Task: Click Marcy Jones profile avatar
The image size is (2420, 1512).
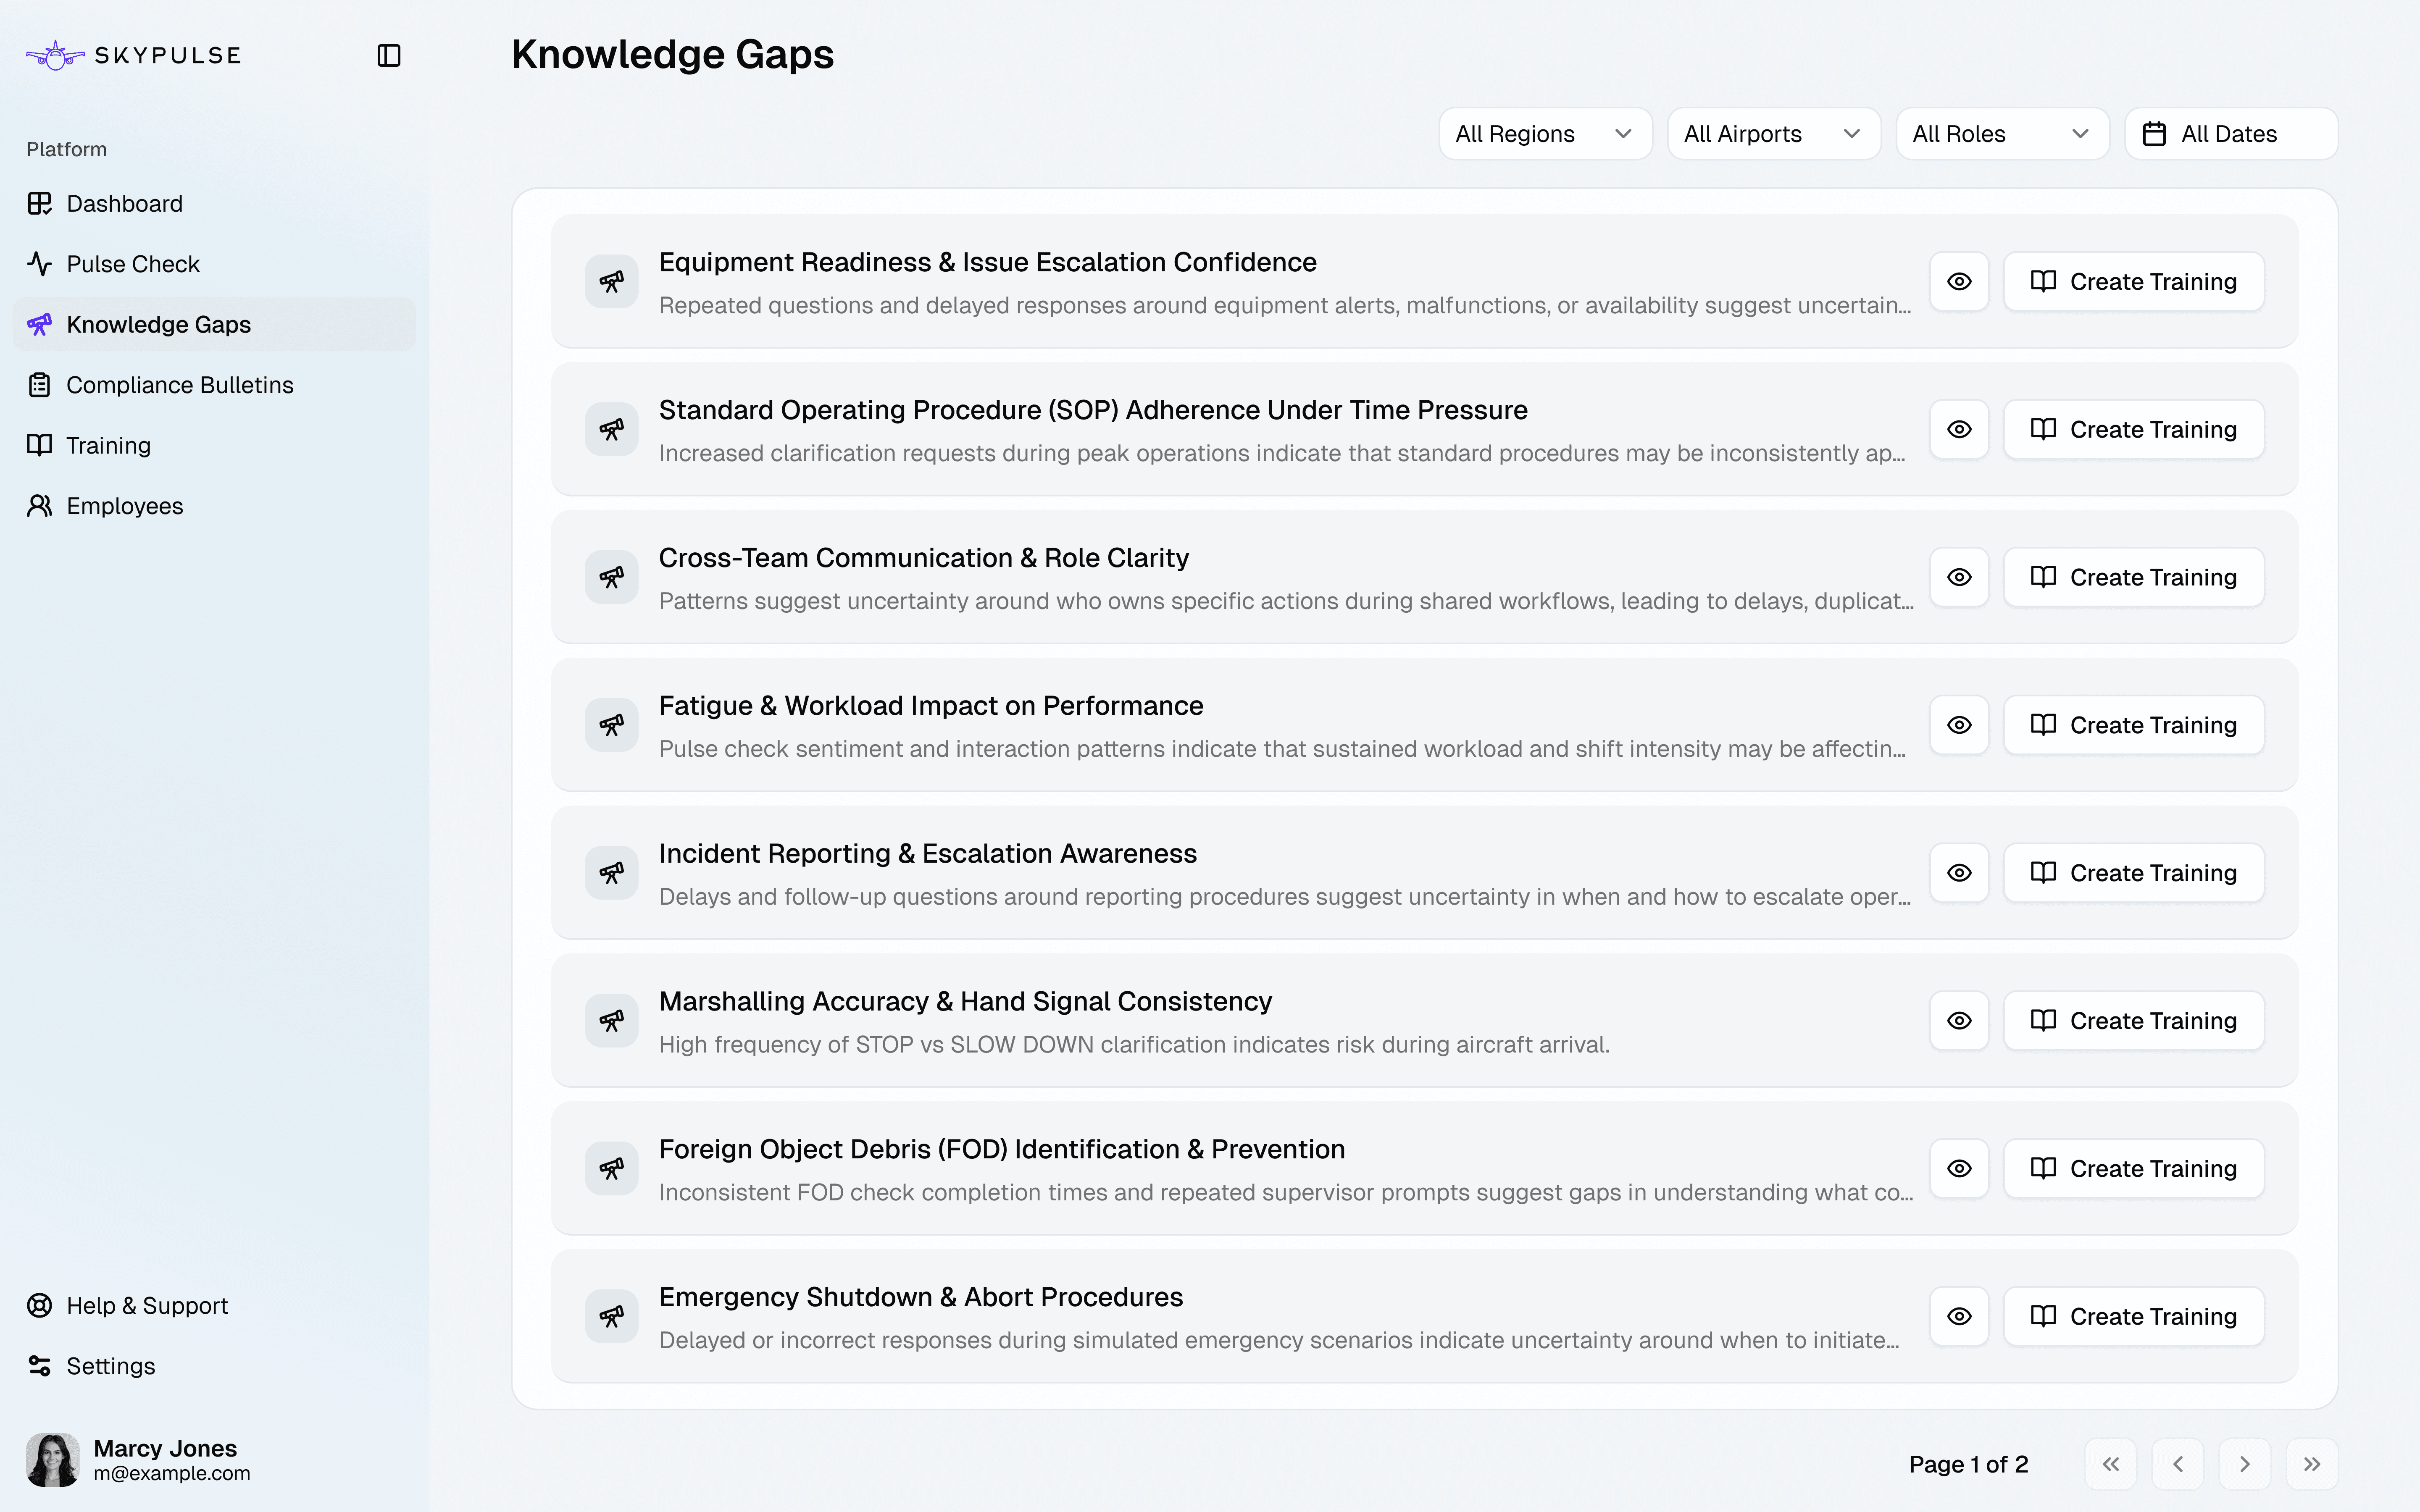Action: point(52,1459)
